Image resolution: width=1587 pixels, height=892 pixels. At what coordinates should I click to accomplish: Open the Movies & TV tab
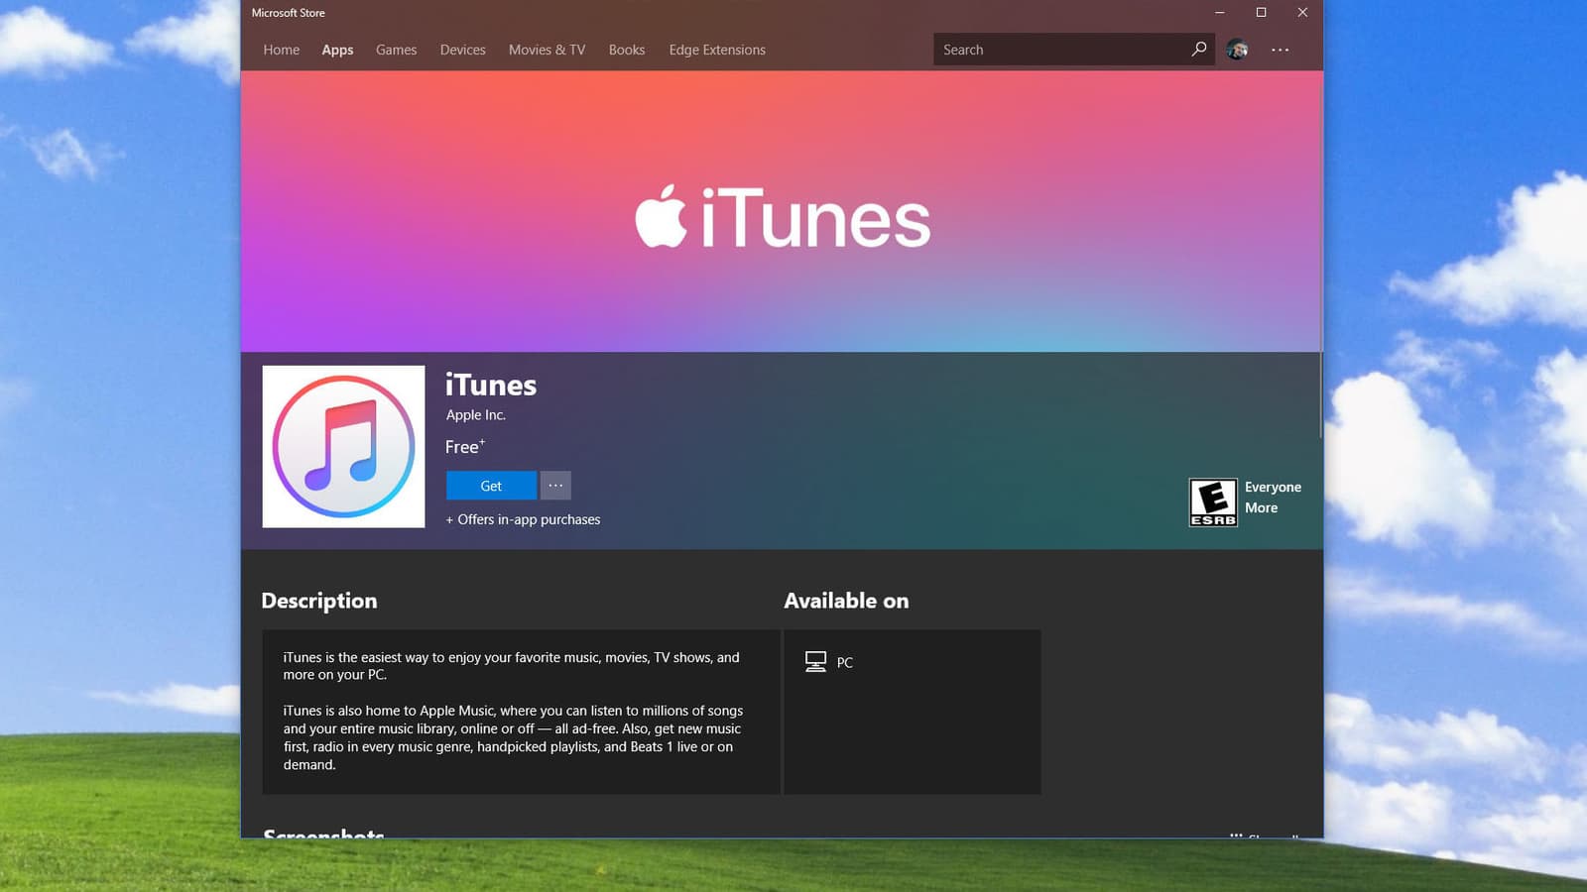pos(547,50)
